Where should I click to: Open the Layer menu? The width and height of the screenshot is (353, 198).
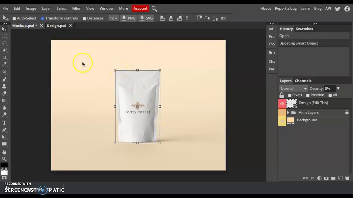[x=46, y=9]
